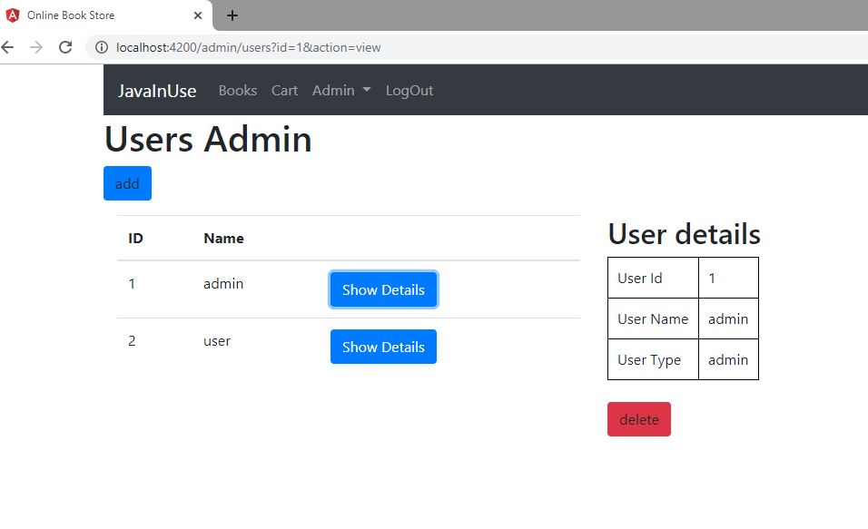
Task: Click the blue add button
Action: click(127, 183)
